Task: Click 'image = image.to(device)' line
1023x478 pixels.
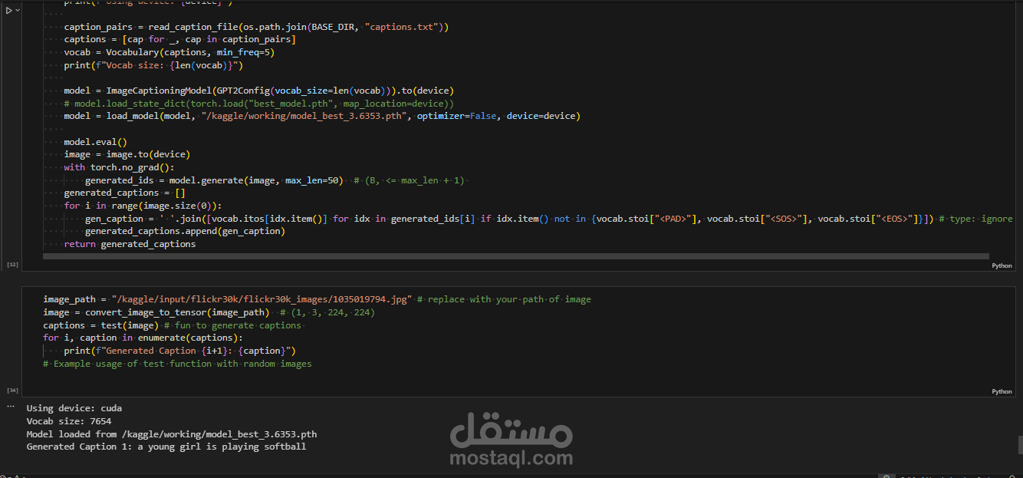Action: 127,154
